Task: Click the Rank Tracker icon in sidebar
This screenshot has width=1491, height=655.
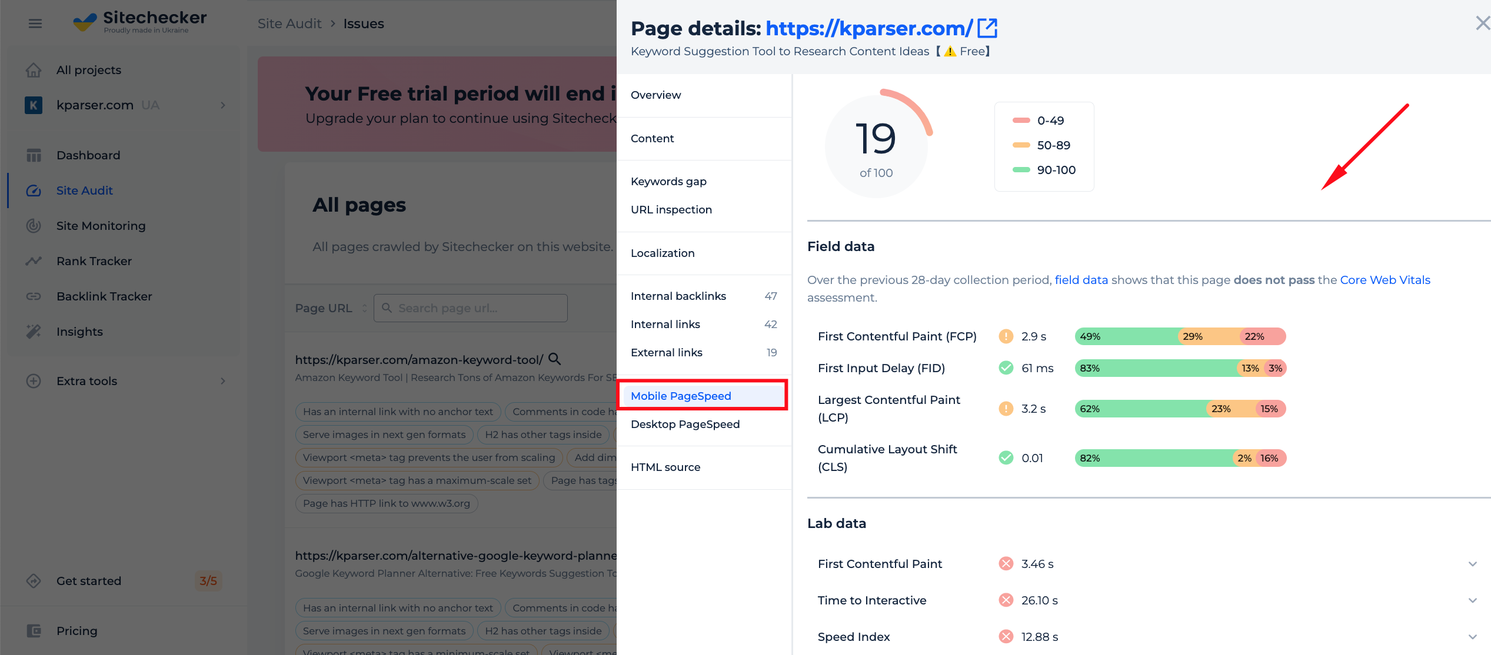Action: tap(34, 260)
